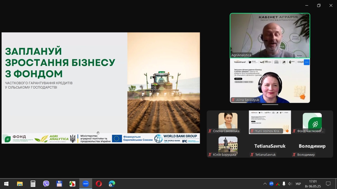The height and width of the screenshot is (189, 337).
Task: Select TetianaSavruk participant tile
Action: point(270,146)
